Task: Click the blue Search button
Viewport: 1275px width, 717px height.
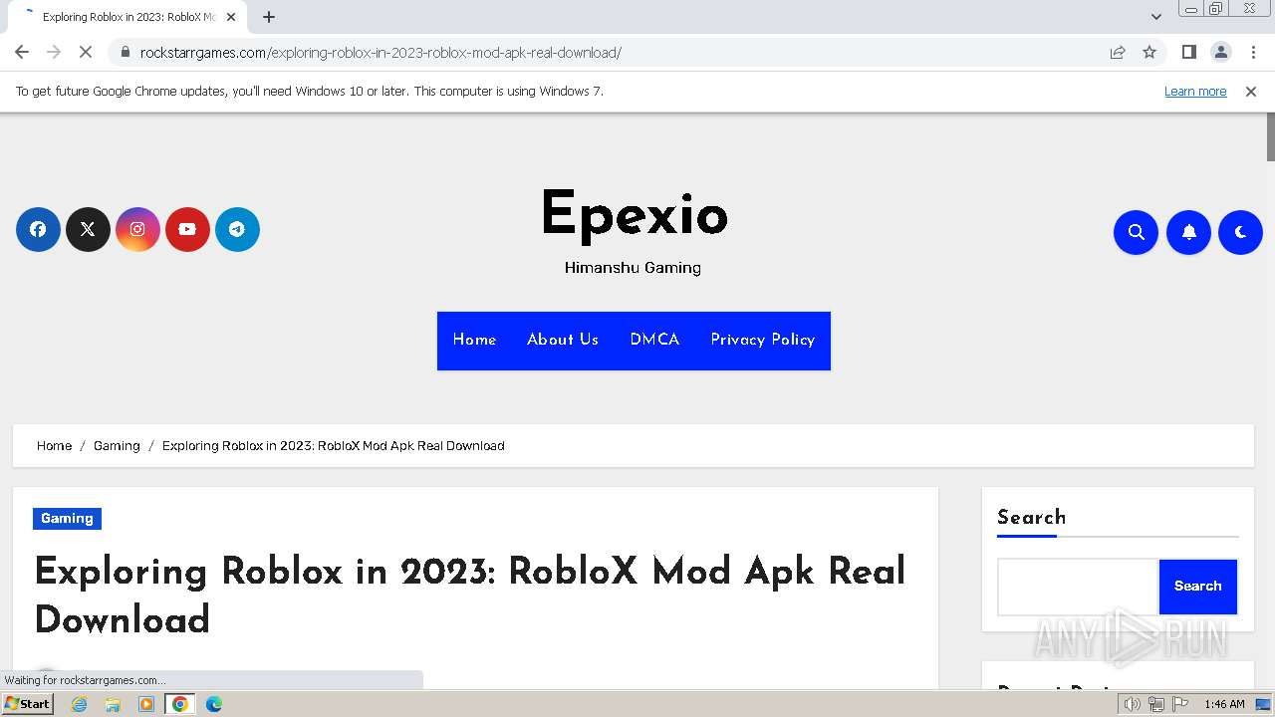Action: point(1198,587)
